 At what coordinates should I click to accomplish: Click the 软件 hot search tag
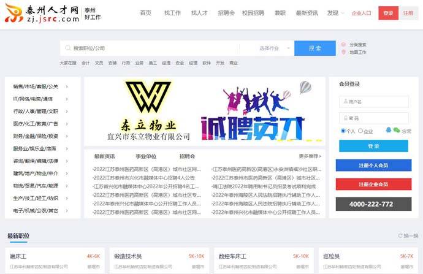point(207,63)
